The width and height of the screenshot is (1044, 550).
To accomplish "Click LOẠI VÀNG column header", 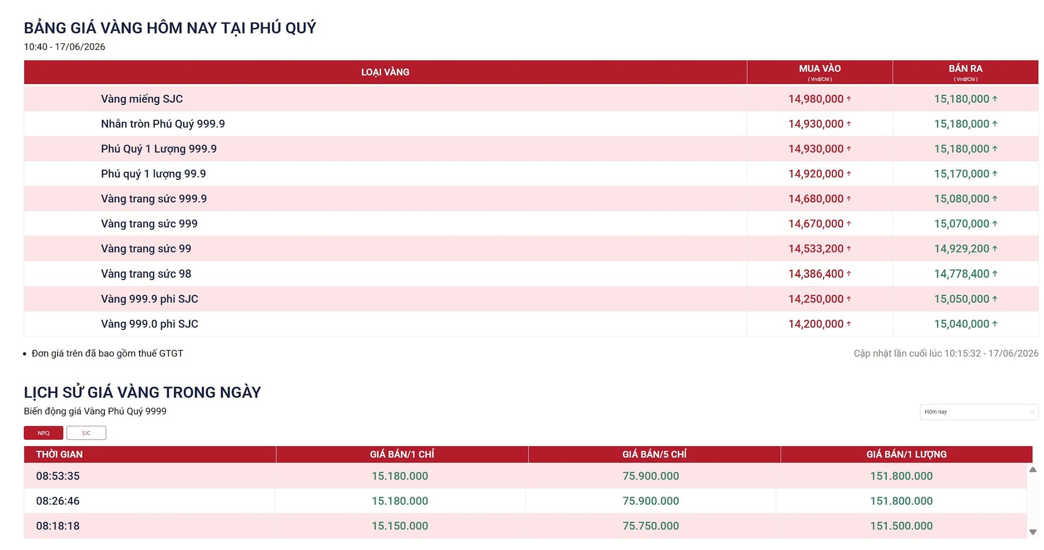I will [x=385, y=72].
